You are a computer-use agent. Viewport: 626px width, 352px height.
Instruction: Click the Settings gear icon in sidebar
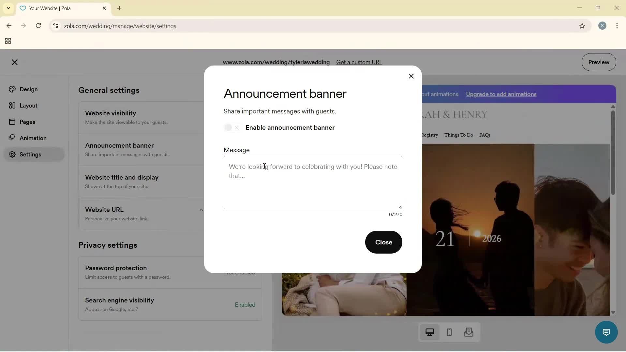12,154
